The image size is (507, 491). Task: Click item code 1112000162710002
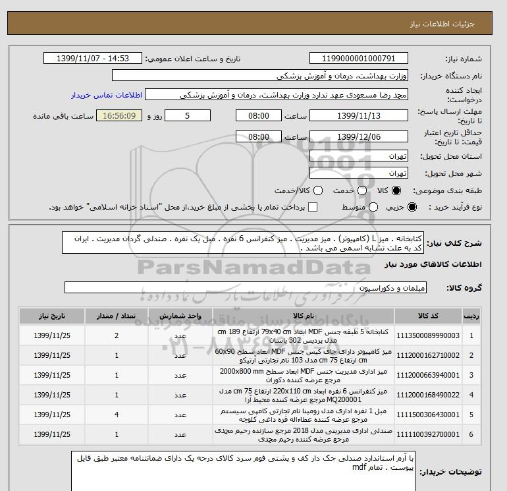pyautogui.click(x=428, y=355)
